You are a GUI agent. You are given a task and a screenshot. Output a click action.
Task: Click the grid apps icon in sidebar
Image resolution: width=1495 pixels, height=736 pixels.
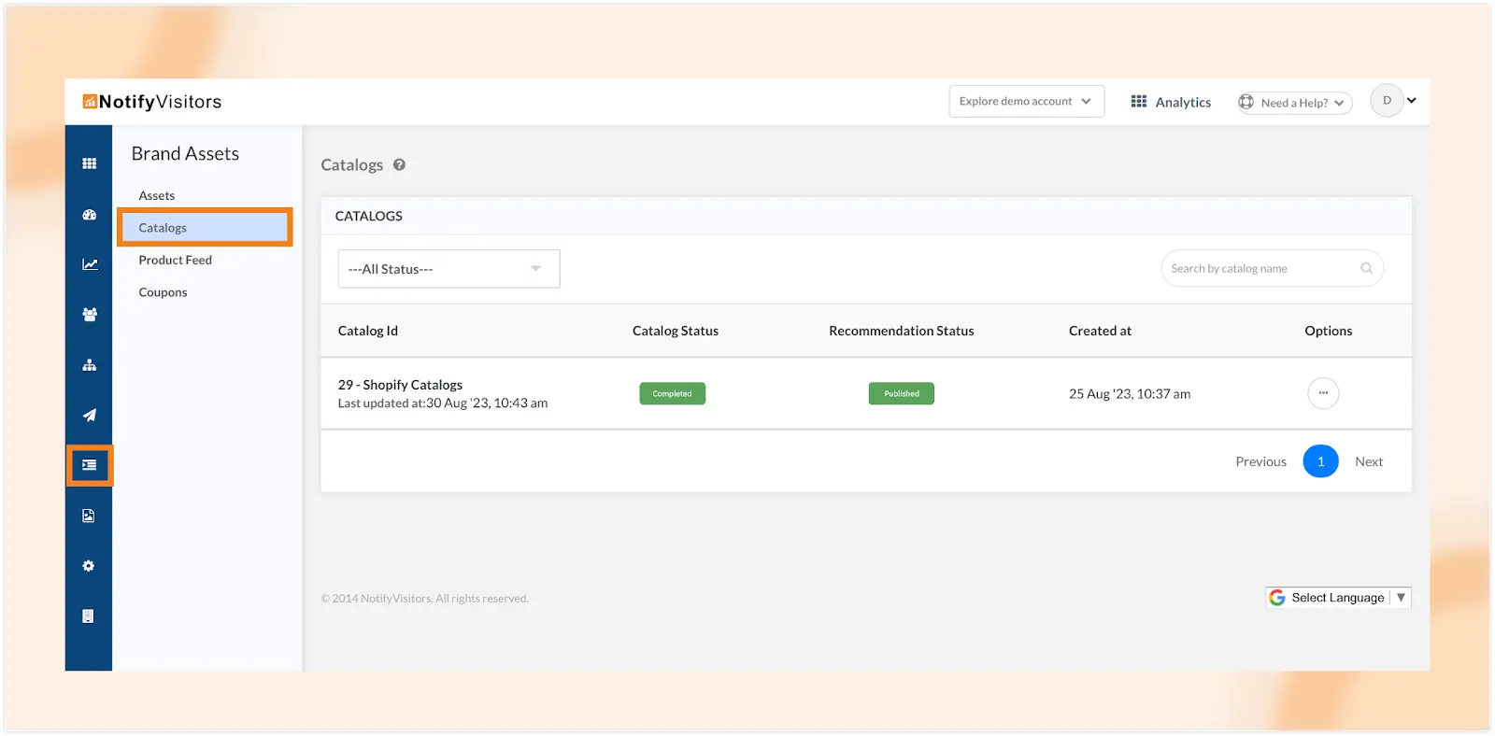tap(89, 163)
